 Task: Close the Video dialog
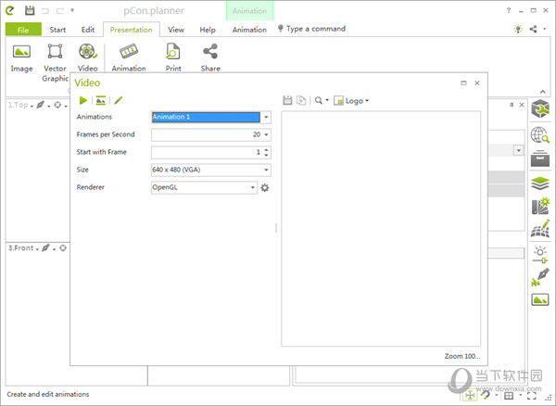point(477,83)
